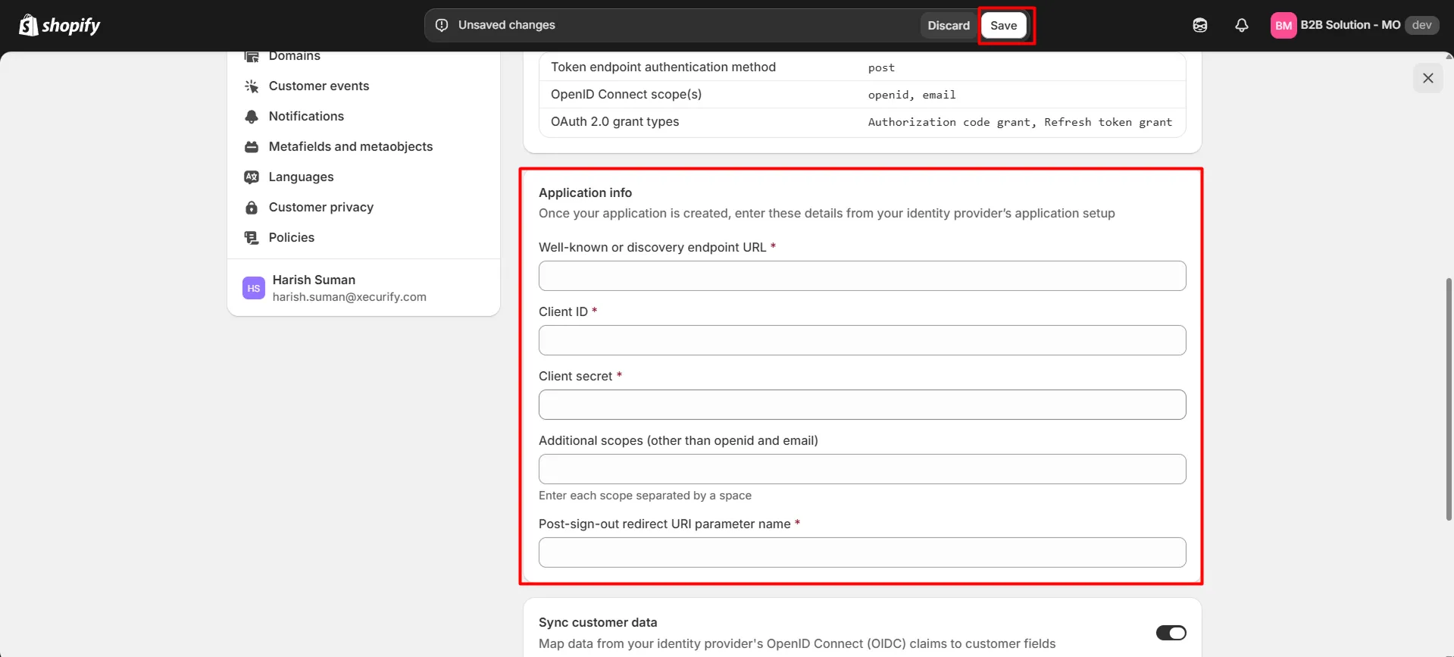This screenshot has width=1454, height=657.
Task: Click the Customer privacy lock icon
Action: coord(252,208)
